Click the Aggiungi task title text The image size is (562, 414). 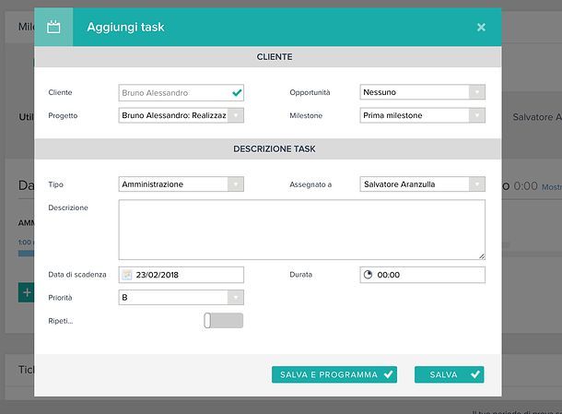125,27
